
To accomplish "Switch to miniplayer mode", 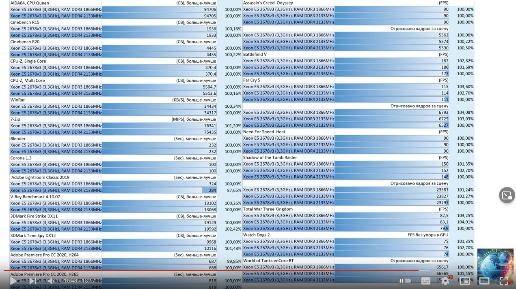I will click(x=465, y=280).
